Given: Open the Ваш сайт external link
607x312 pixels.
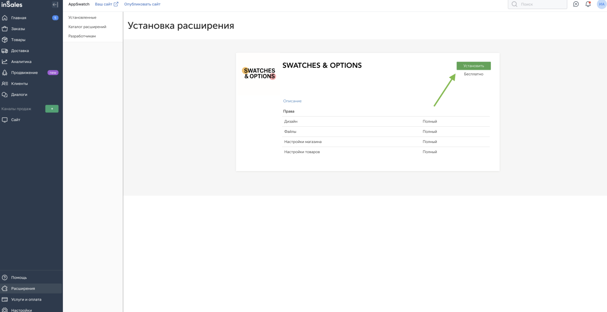Looking at the screenshot, I should coord(106,4).
